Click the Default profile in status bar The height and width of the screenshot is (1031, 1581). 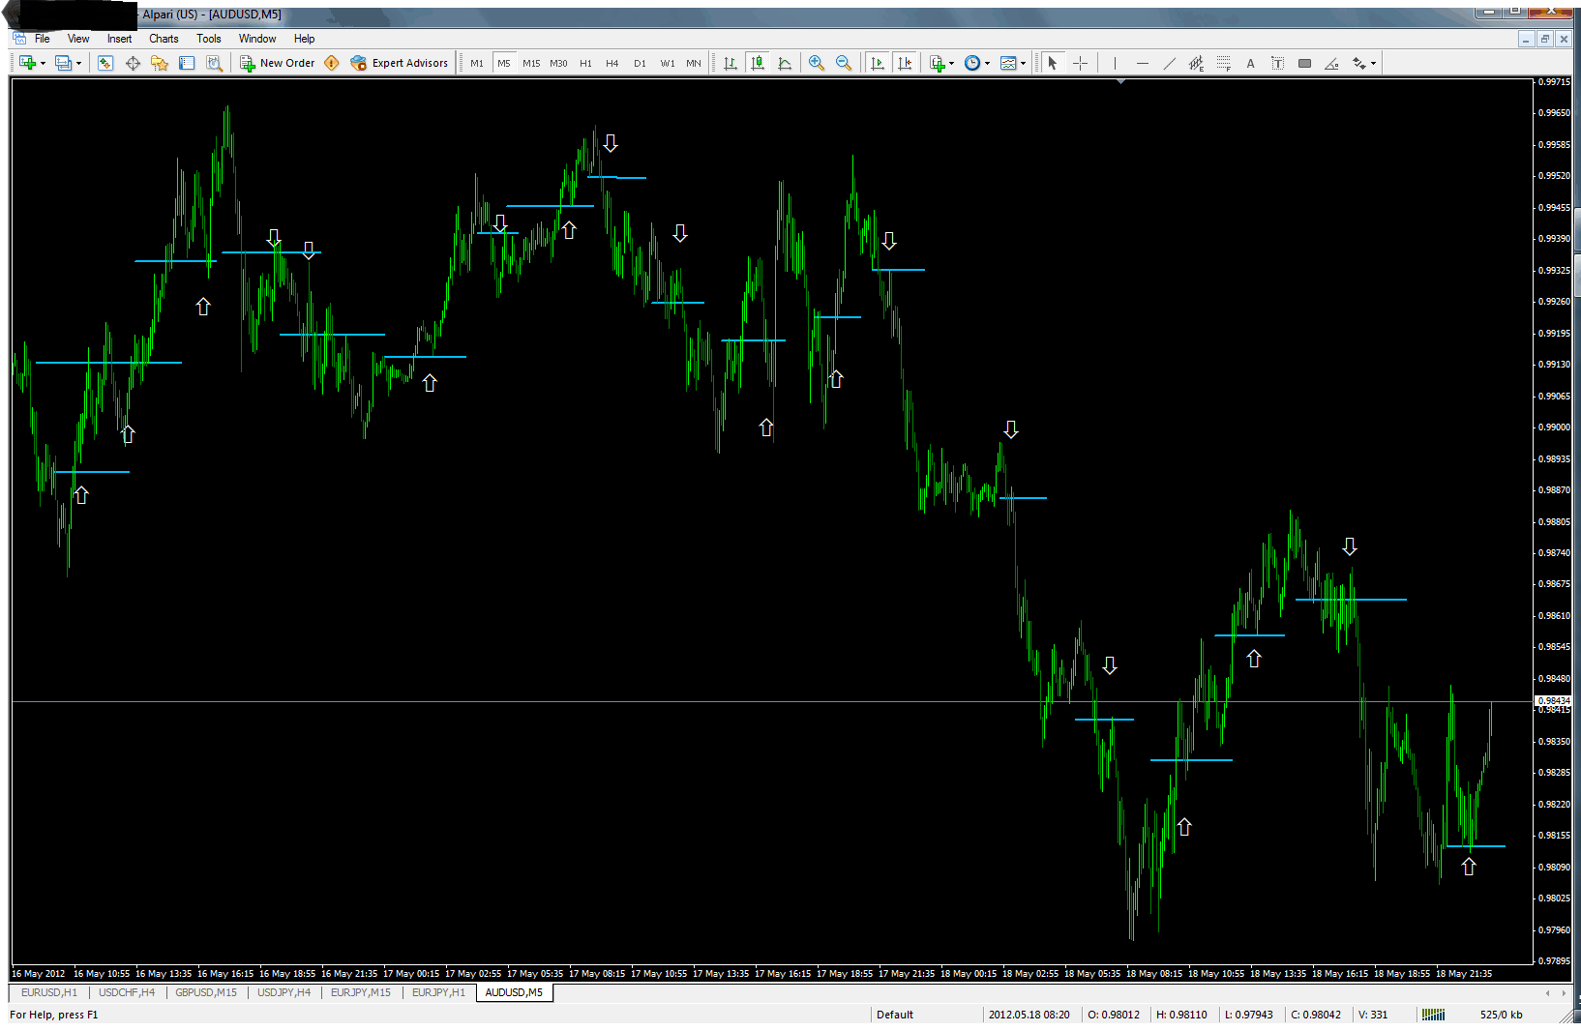coord(895,1015)
